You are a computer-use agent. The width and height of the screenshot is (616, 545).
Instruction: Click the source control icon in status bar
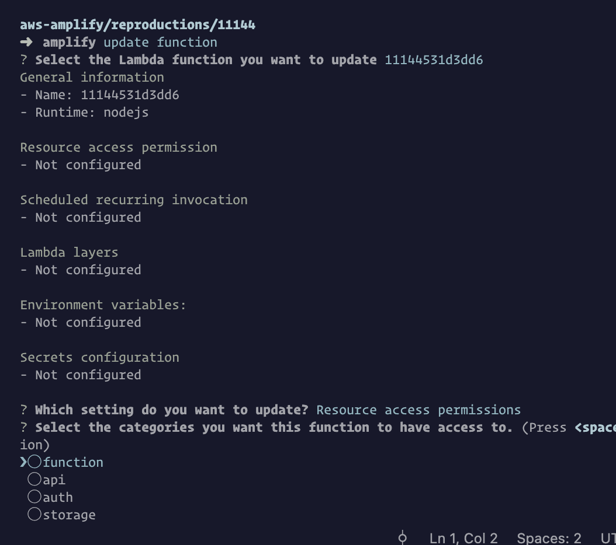click(402, 537)
